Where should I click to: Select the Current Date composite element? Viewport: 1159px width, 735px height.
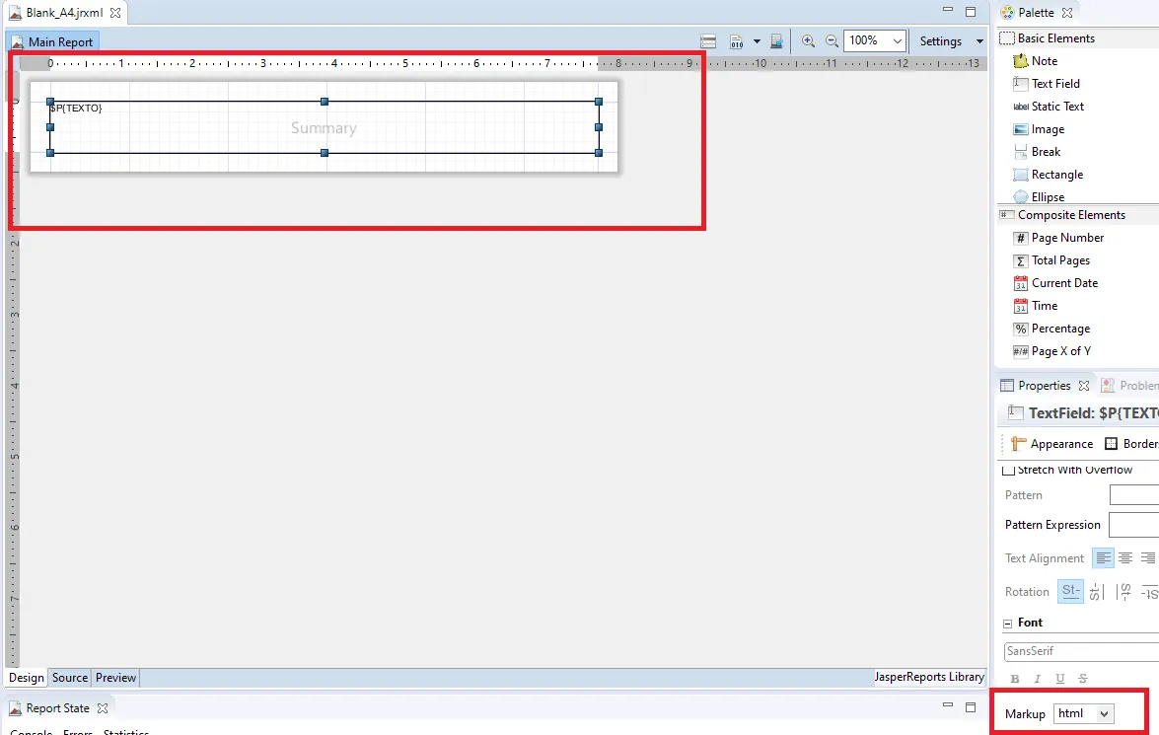[x=1055, y=283]
